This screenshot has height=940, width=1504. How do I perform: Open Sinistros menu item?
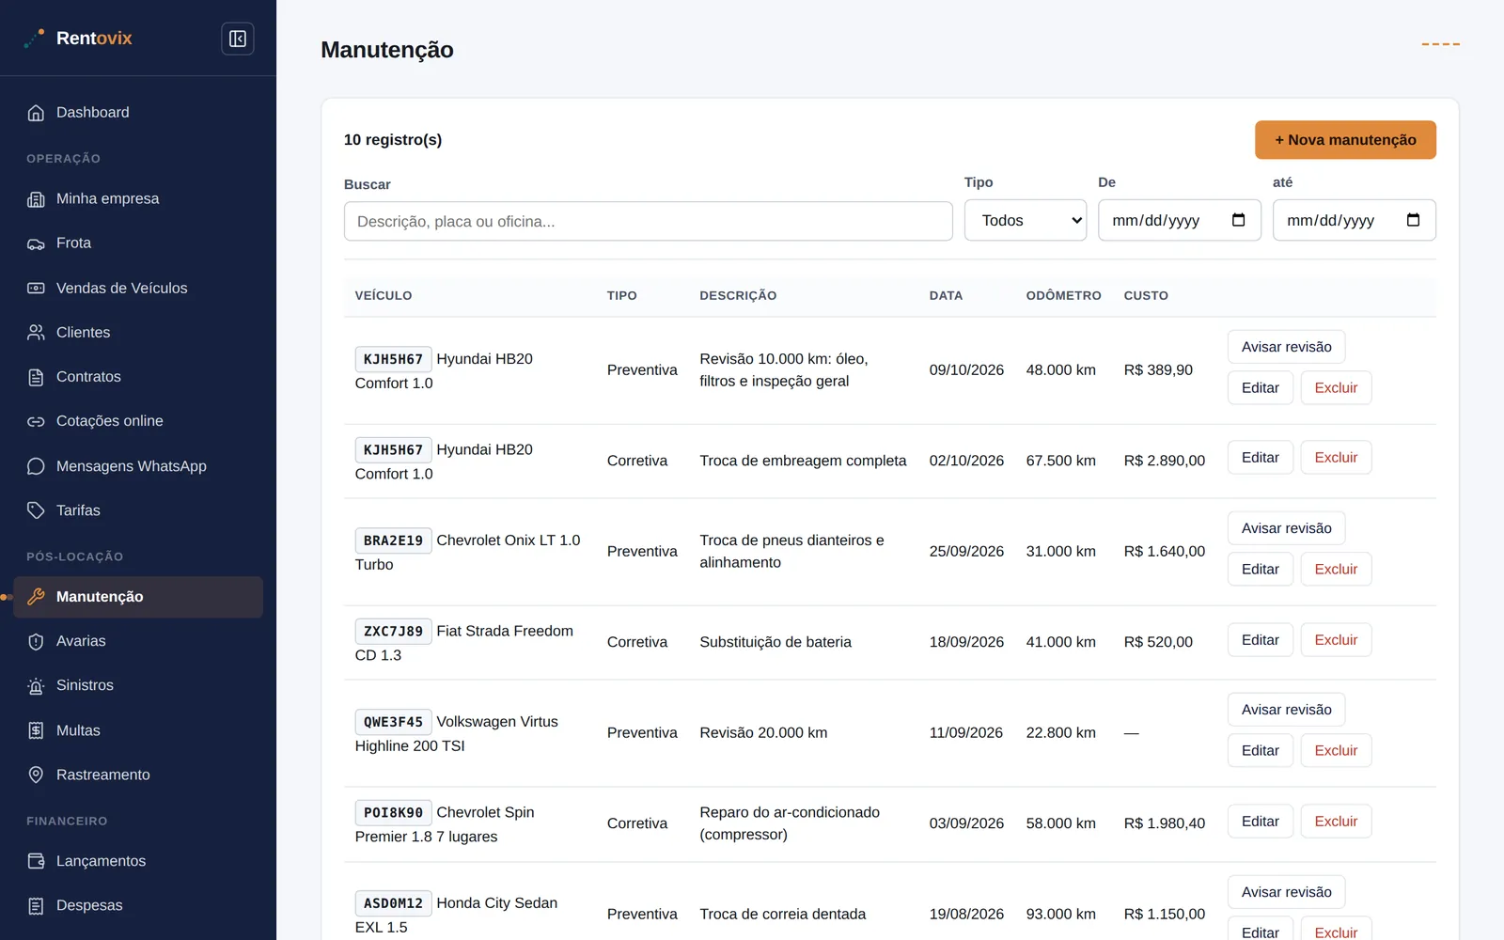click(138, 685)
